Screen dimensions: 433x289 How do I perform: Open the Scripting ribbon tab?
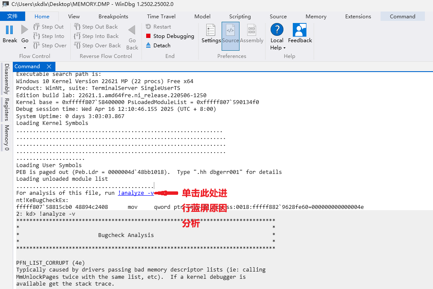(240, 16)
